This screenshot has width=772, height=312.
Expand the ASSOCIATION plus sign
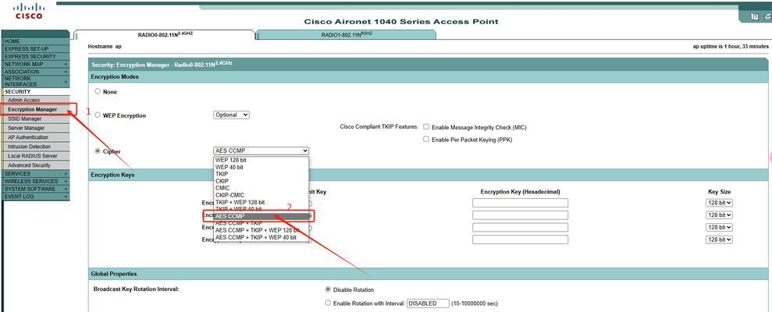(66, 72)
